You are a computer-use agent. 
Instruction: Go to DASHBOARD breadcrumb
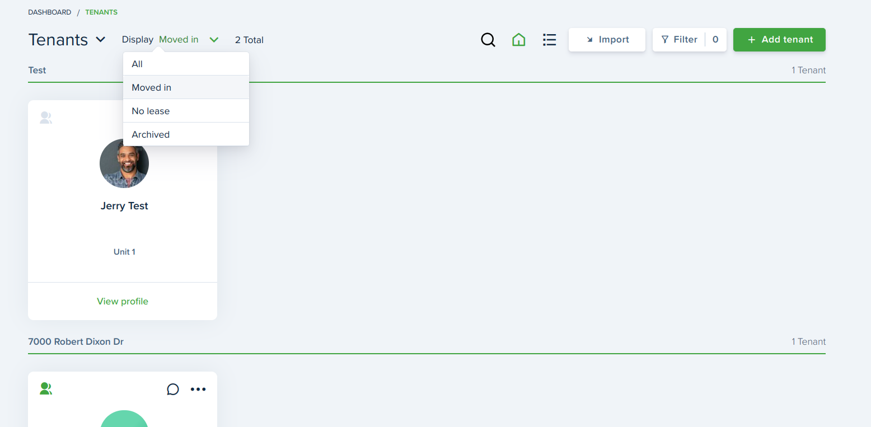tap(50, 12)
